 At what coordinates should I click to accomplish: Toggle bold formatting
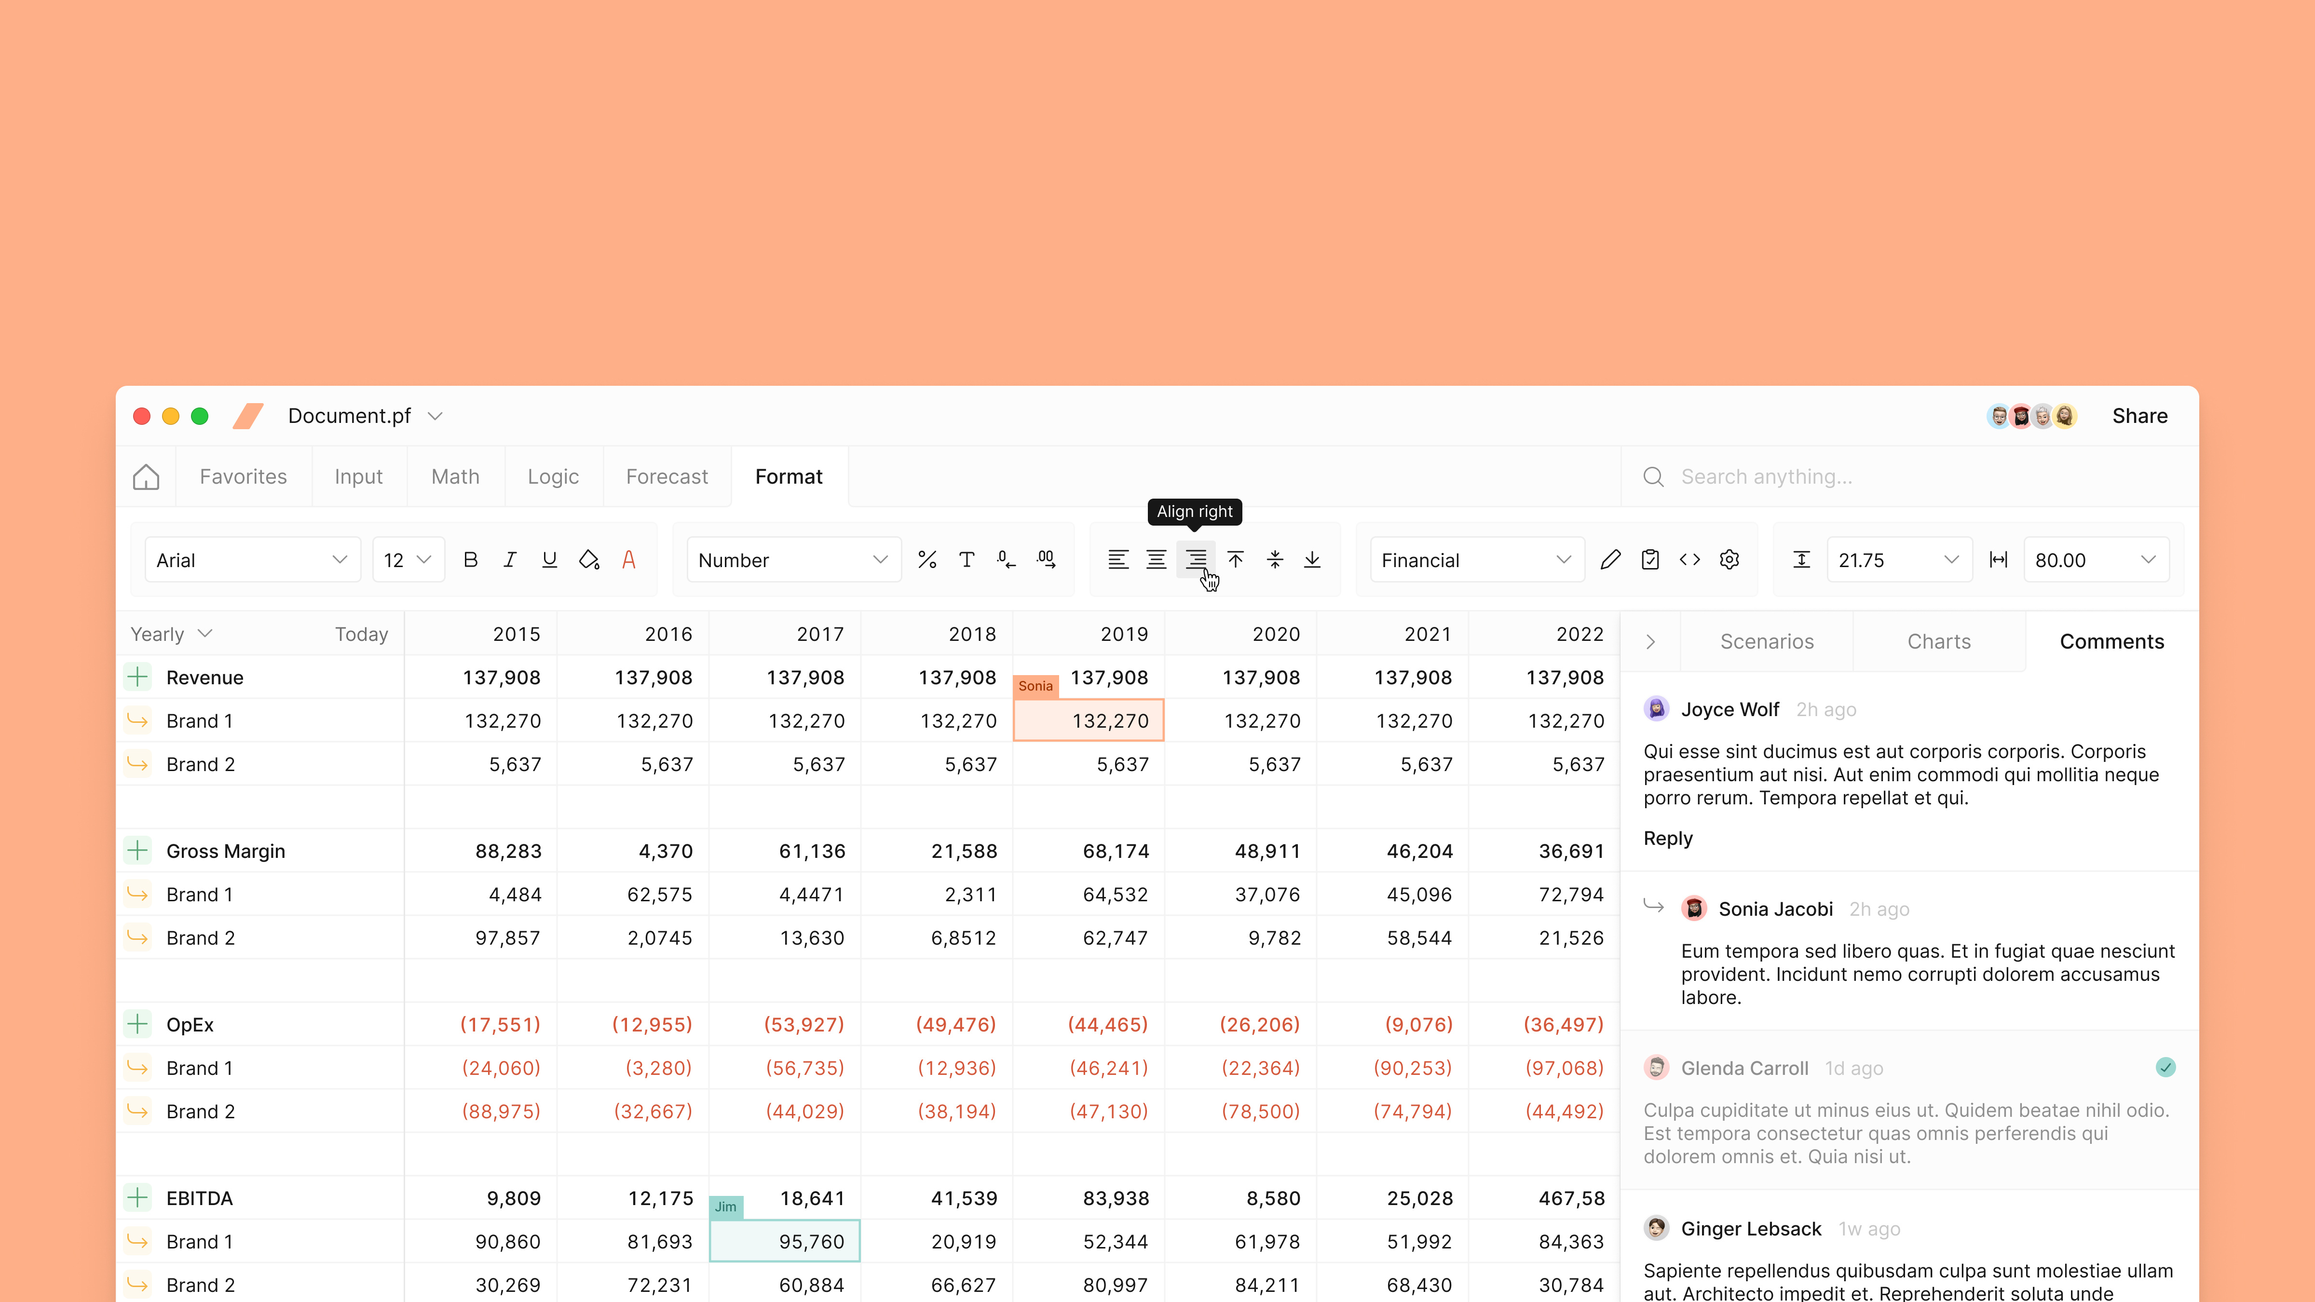(470, 560)
